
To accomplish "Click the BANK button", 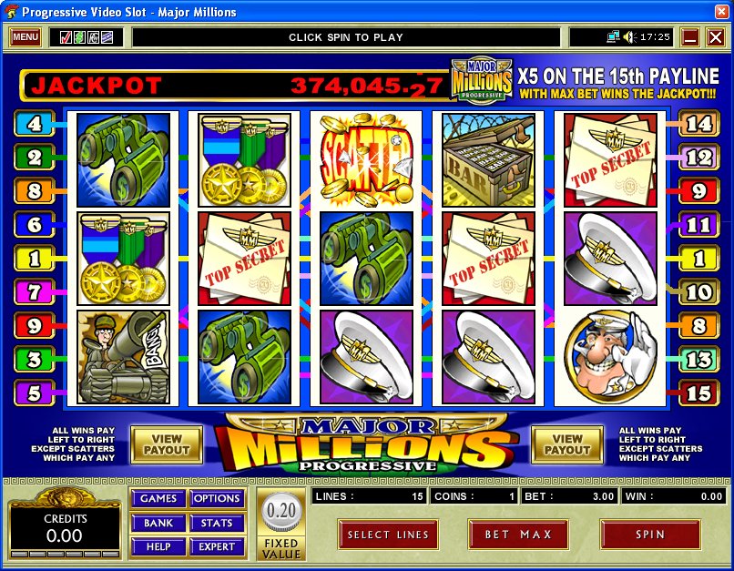I will (158, 523).
